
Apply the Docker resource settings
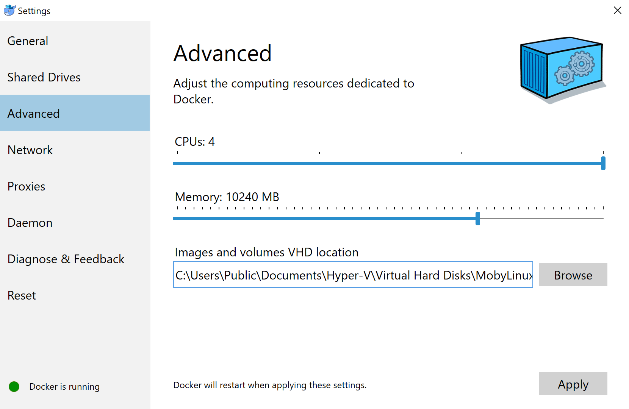click(573, 384)
